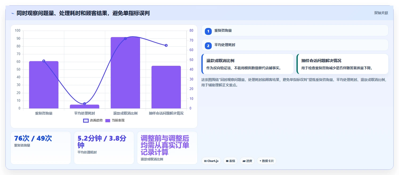Click the numbered badge 2 for 平均处理耗时

pos(208,45)
